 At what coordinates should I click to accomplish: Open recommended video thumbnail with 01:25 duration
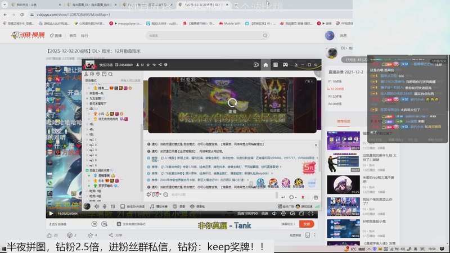[x=343, y=185]
